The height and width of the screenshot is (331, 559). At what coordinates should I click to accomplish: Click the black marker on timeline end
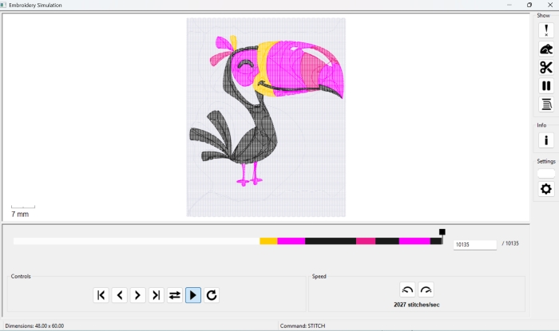[442, 232]
